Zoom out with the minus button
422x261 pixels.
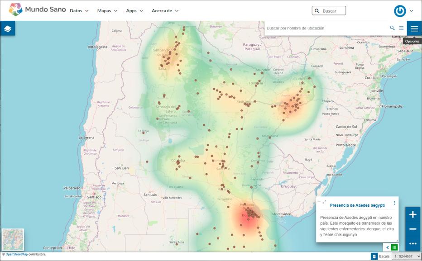(412, 229)
